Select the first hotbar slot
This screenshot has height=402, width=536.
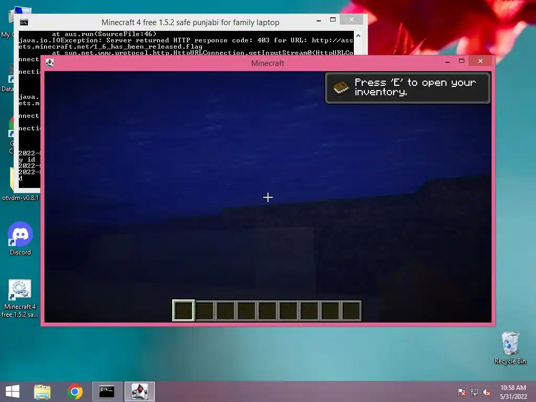tap(184, 311)
